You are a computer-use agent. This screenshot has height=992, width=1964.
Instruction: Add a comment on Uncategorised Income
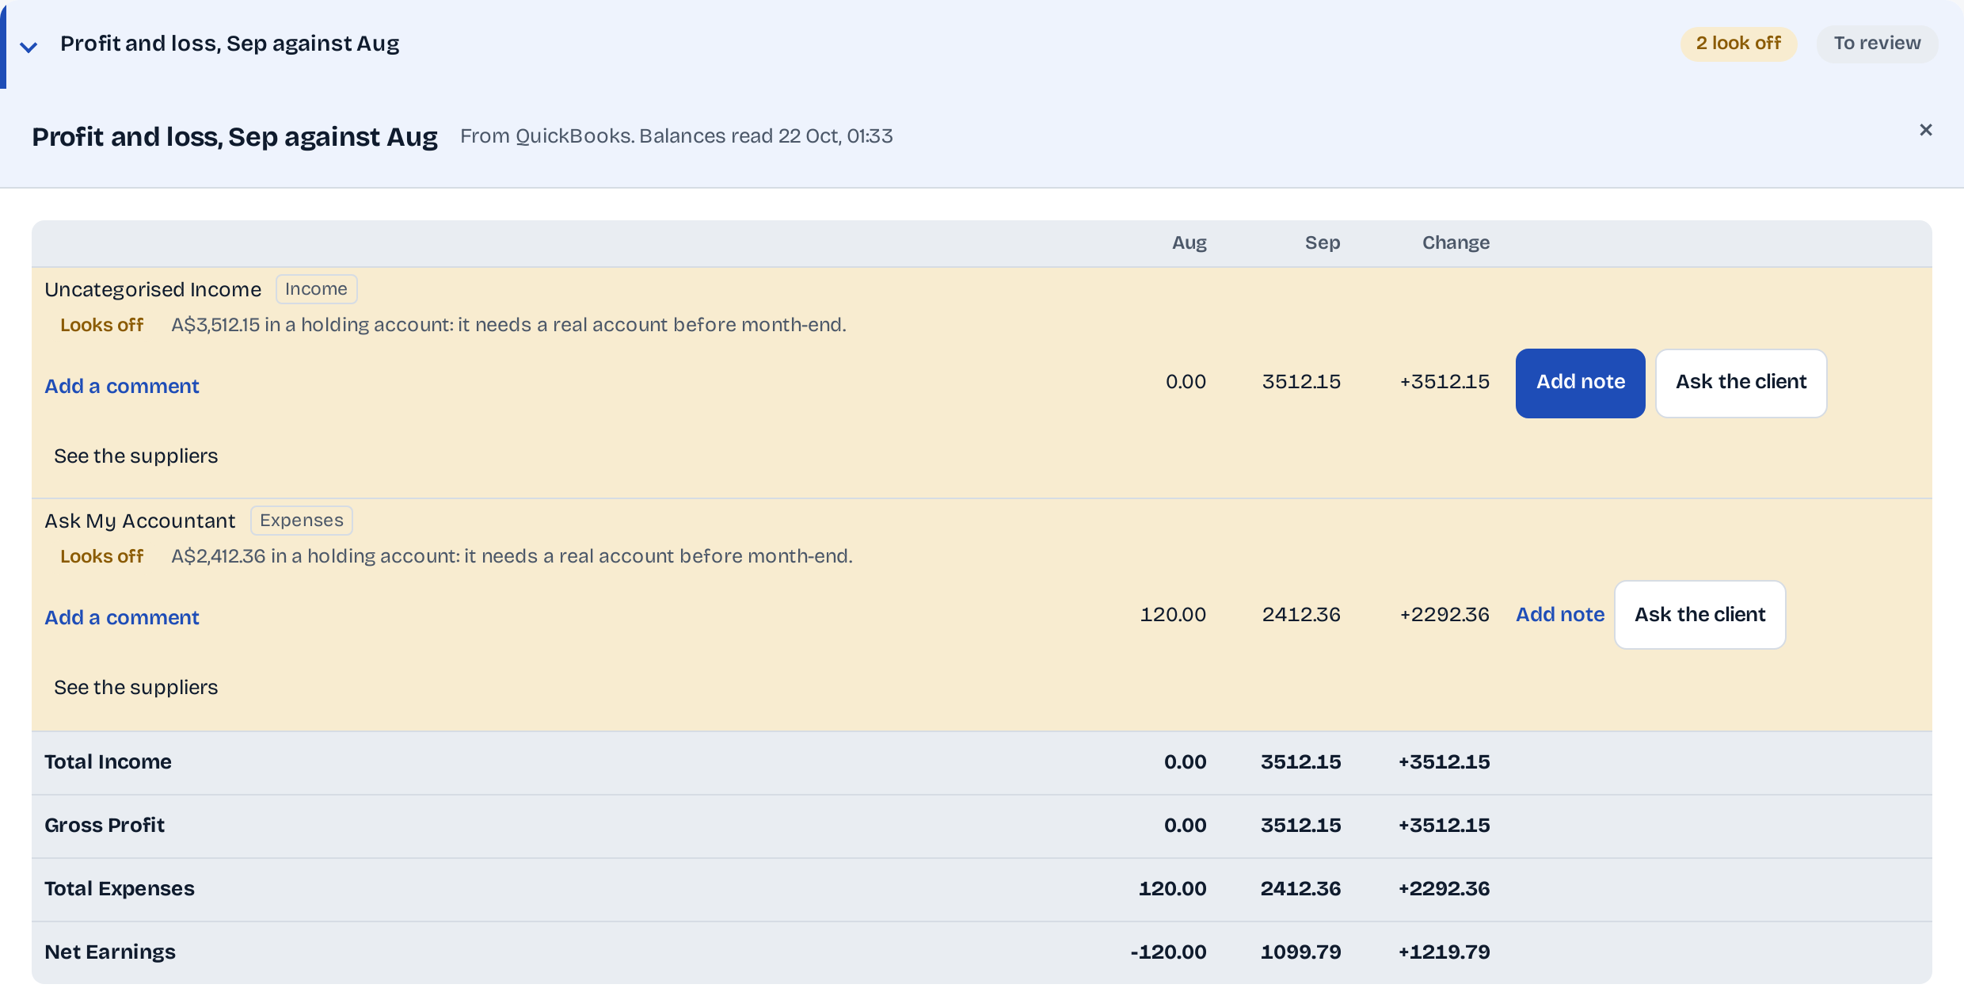[x=122, y=386]
